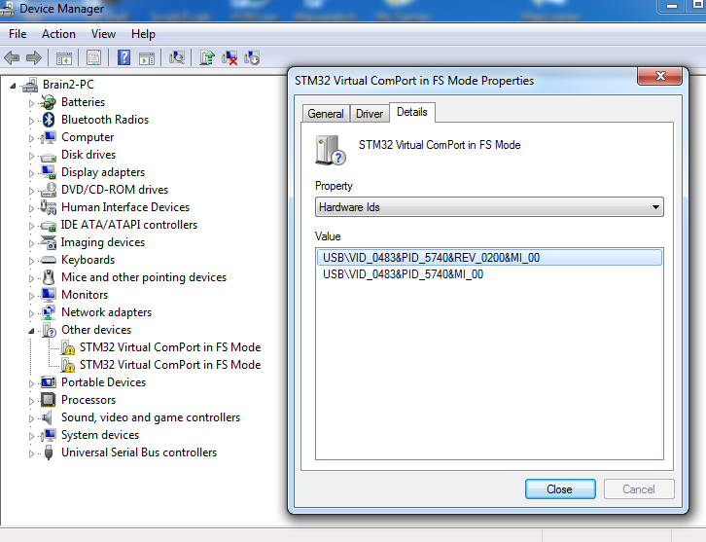
Task: Open the Help menu
Action: (x=143, y=34)
